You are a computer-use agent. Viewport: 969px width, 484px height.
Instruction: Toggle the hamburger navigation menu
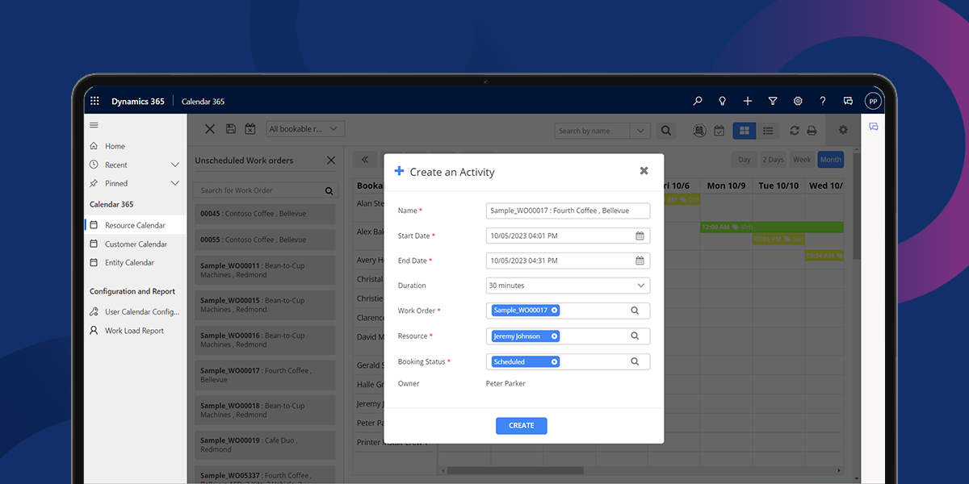[94, 125]
